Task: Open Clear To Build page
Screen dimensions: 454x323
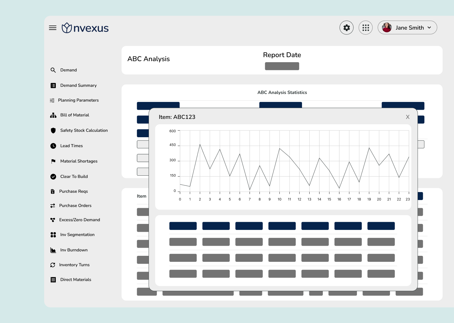Action: point(74,177)
